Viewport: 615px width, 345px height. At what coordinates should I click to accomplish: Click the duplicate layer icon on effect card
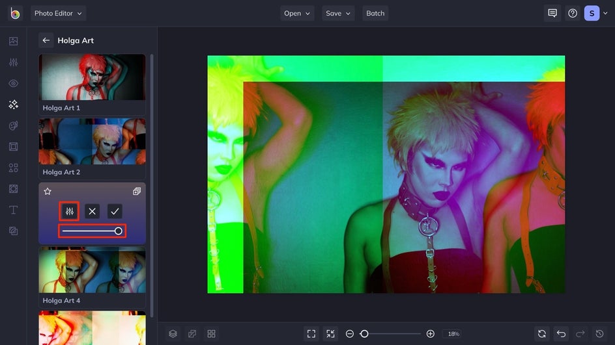pyautogui.click(x=137, y=191)
